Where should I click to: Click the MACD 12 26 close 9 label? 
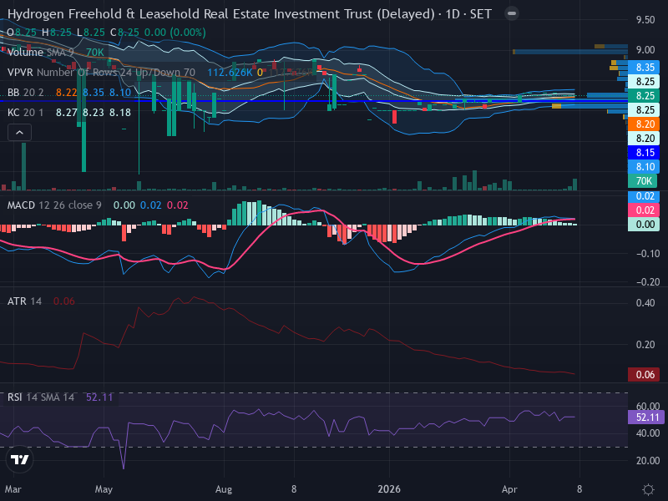point(54,205)
